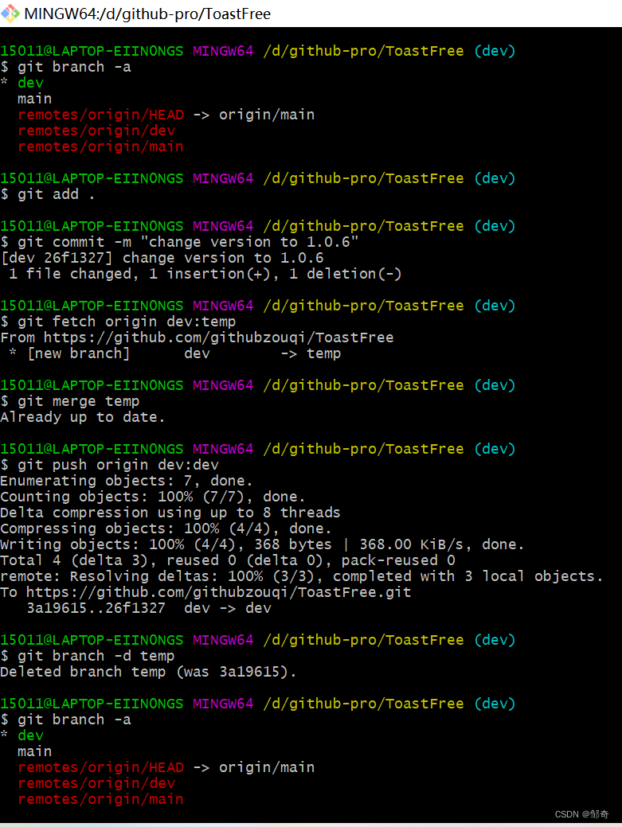Click the '[dev 26f1327] change version to 1.0.6' line
This screenshot has width=622, height=827.
(162, 258)
